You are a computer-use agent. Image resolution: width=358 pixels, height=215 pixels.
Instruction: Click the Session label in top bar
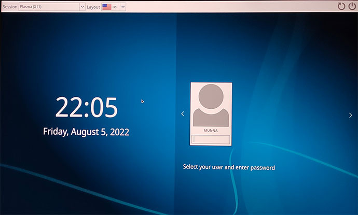point(10,7)
